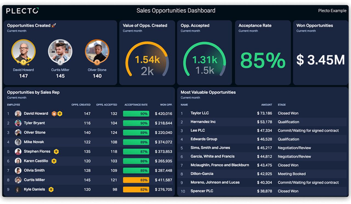Click the Plecto logo
Screen dimensions: 351x204
click(22, 11)
